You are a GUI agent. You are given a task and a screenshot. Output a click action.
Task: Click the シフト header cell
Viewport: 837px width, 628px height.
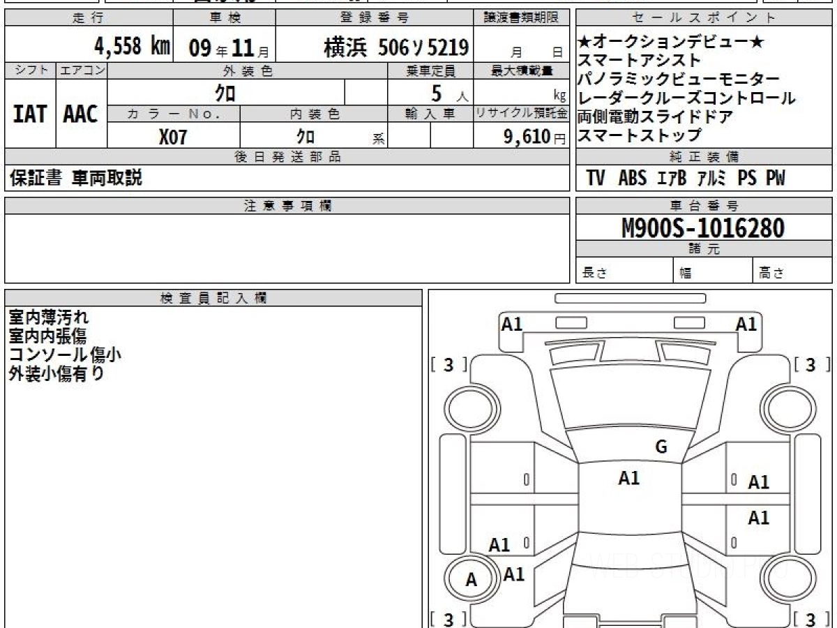[31, 70]
